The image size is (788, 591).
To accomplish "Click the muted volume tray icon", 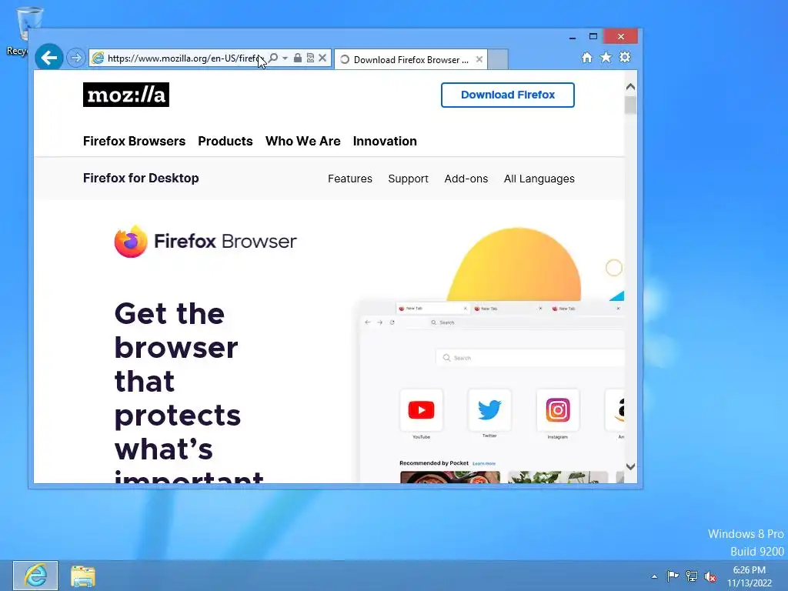I will (710, 576).
